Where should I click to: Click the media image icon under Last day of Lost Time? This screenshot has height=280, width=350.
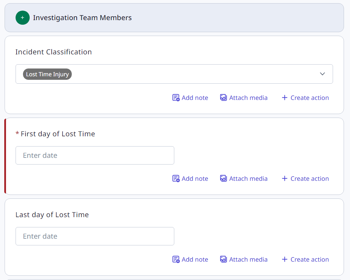pos(223,260)
